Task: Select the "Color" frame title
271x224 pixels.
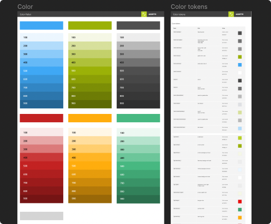Action: pyautogui.click(x=25, y=7)
